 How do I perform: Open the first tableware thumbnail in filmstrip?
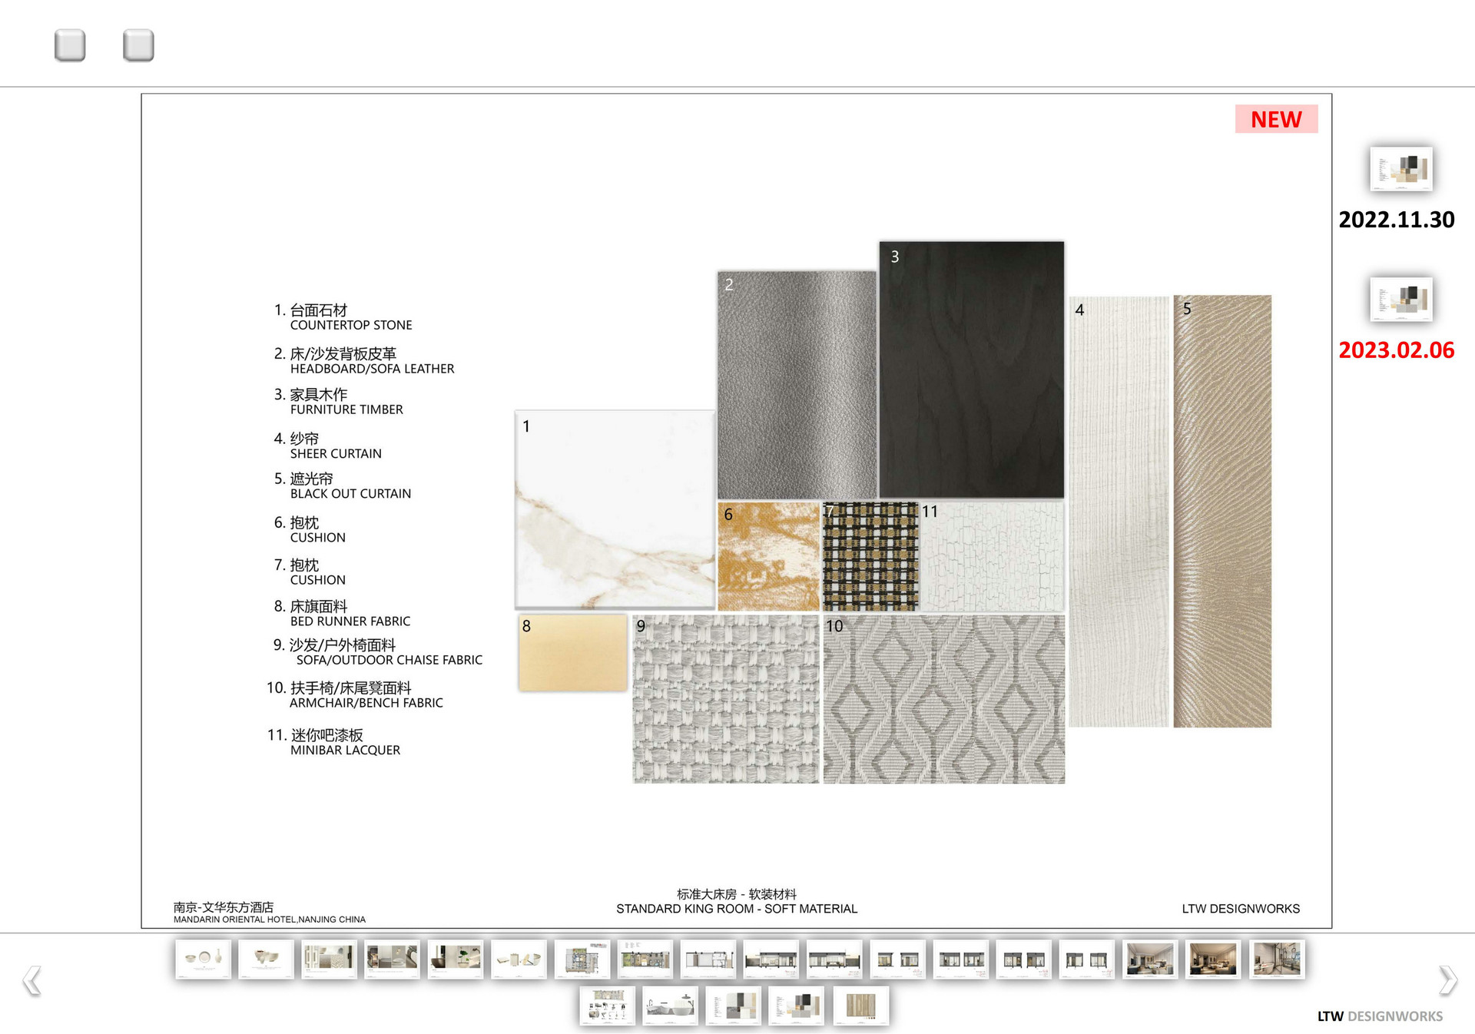(203, 959)
